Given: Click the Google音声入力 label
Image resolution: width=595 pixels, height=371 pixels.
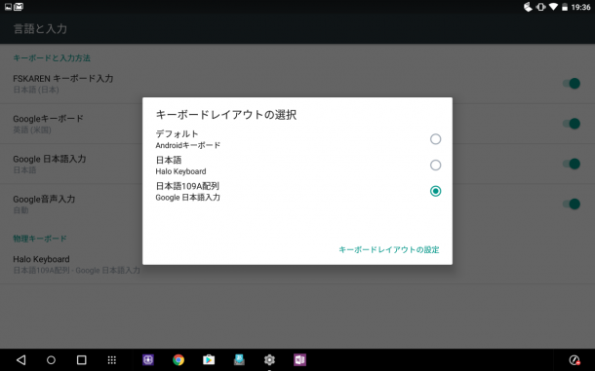Looking at the screenshot, I should click(44, 199).
